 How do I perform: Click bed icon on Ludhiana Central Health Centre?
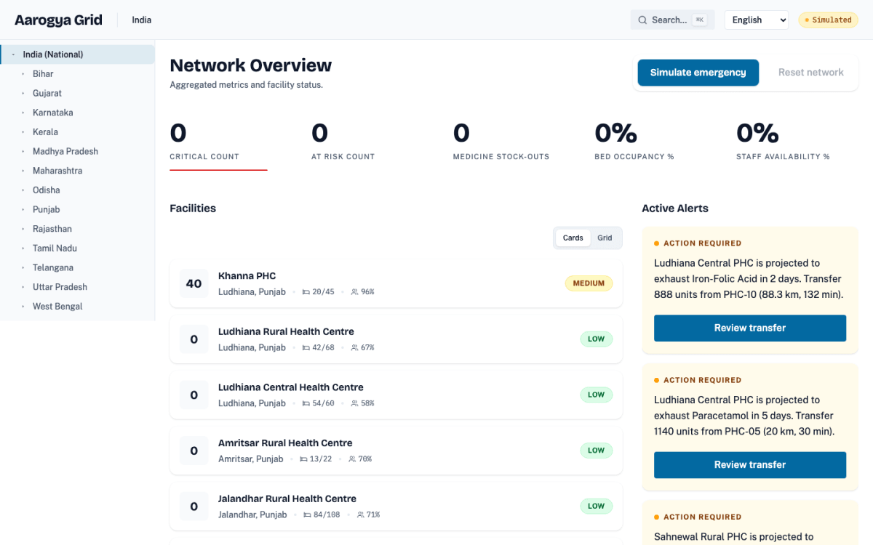pyautogui.click(x=306, y=403)
